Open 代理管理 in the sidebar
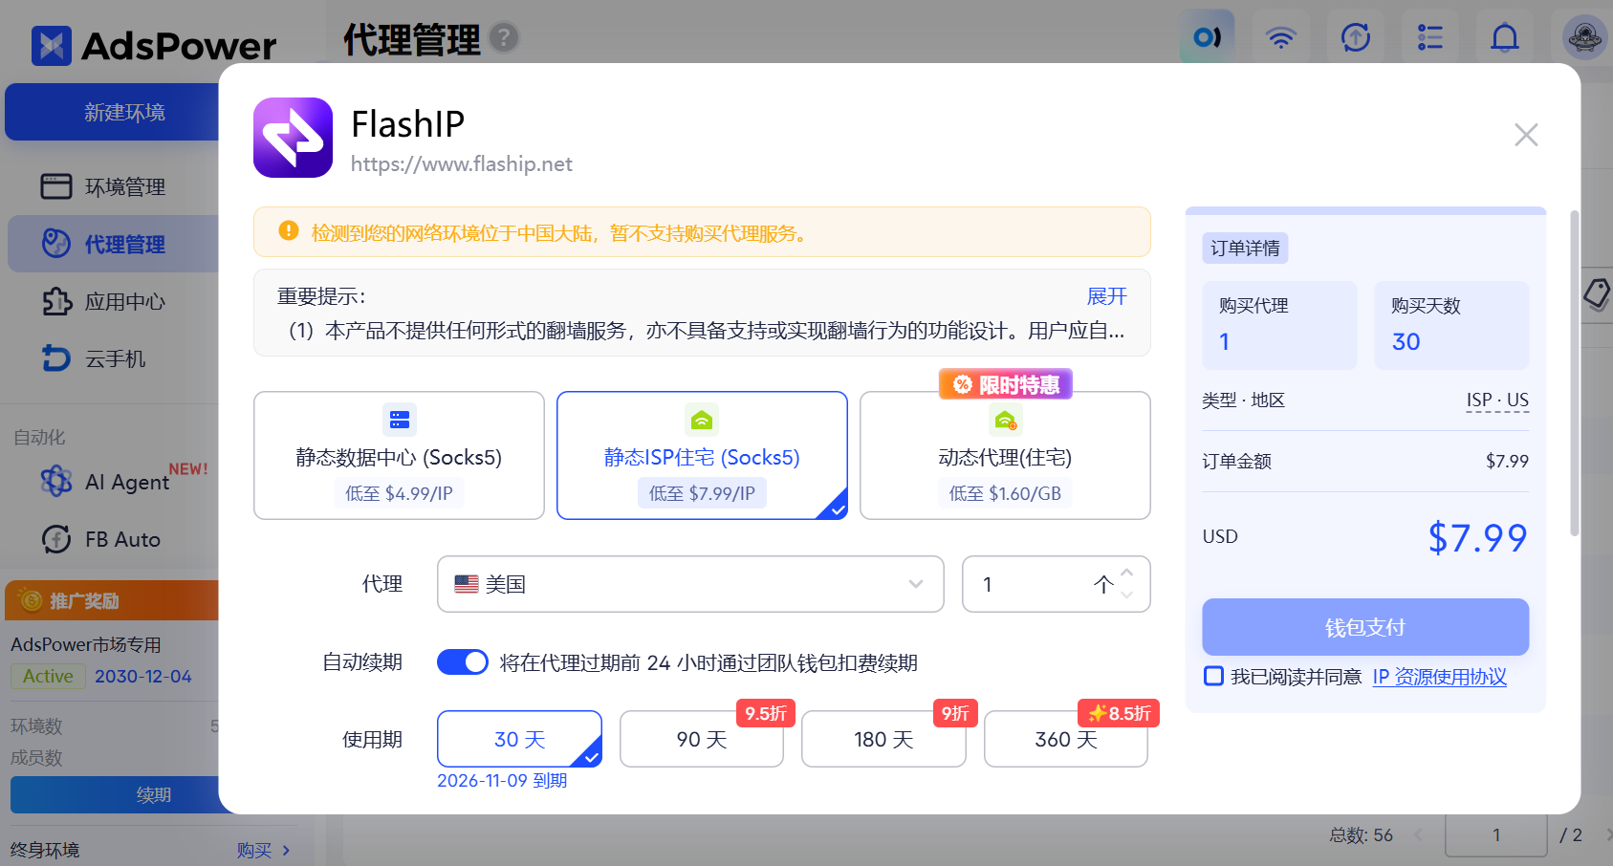This screenshot has height=866, width=1613. click(113, 244)
